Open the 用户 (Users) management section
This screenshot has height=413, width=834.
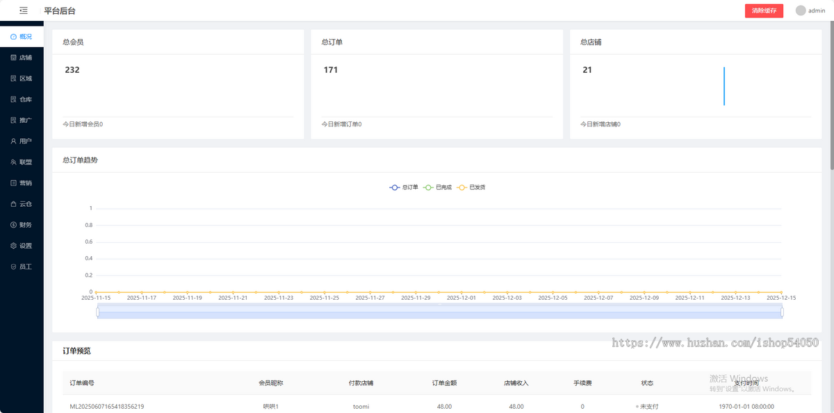point(22,140)
